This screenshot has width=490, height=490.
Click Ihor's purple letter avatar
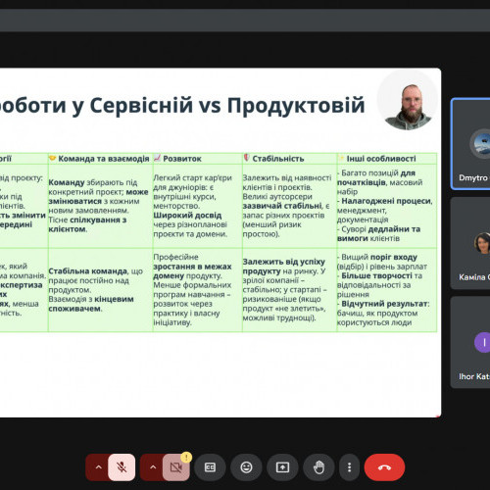482,342
